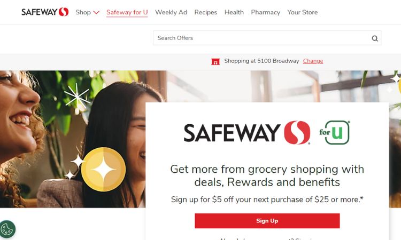Screen dimensions: 401x240
Task: Click the large Safeway wordmark in the card
Action: [232, 133]
